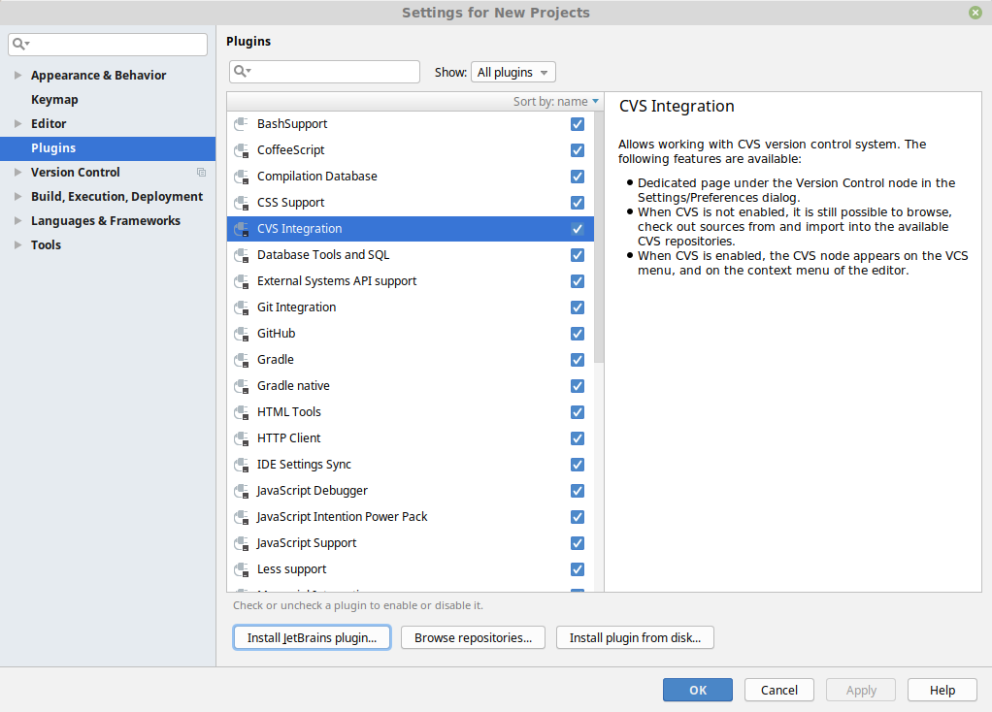
Task: Focus the plugin search field
Action: point(324,72)
